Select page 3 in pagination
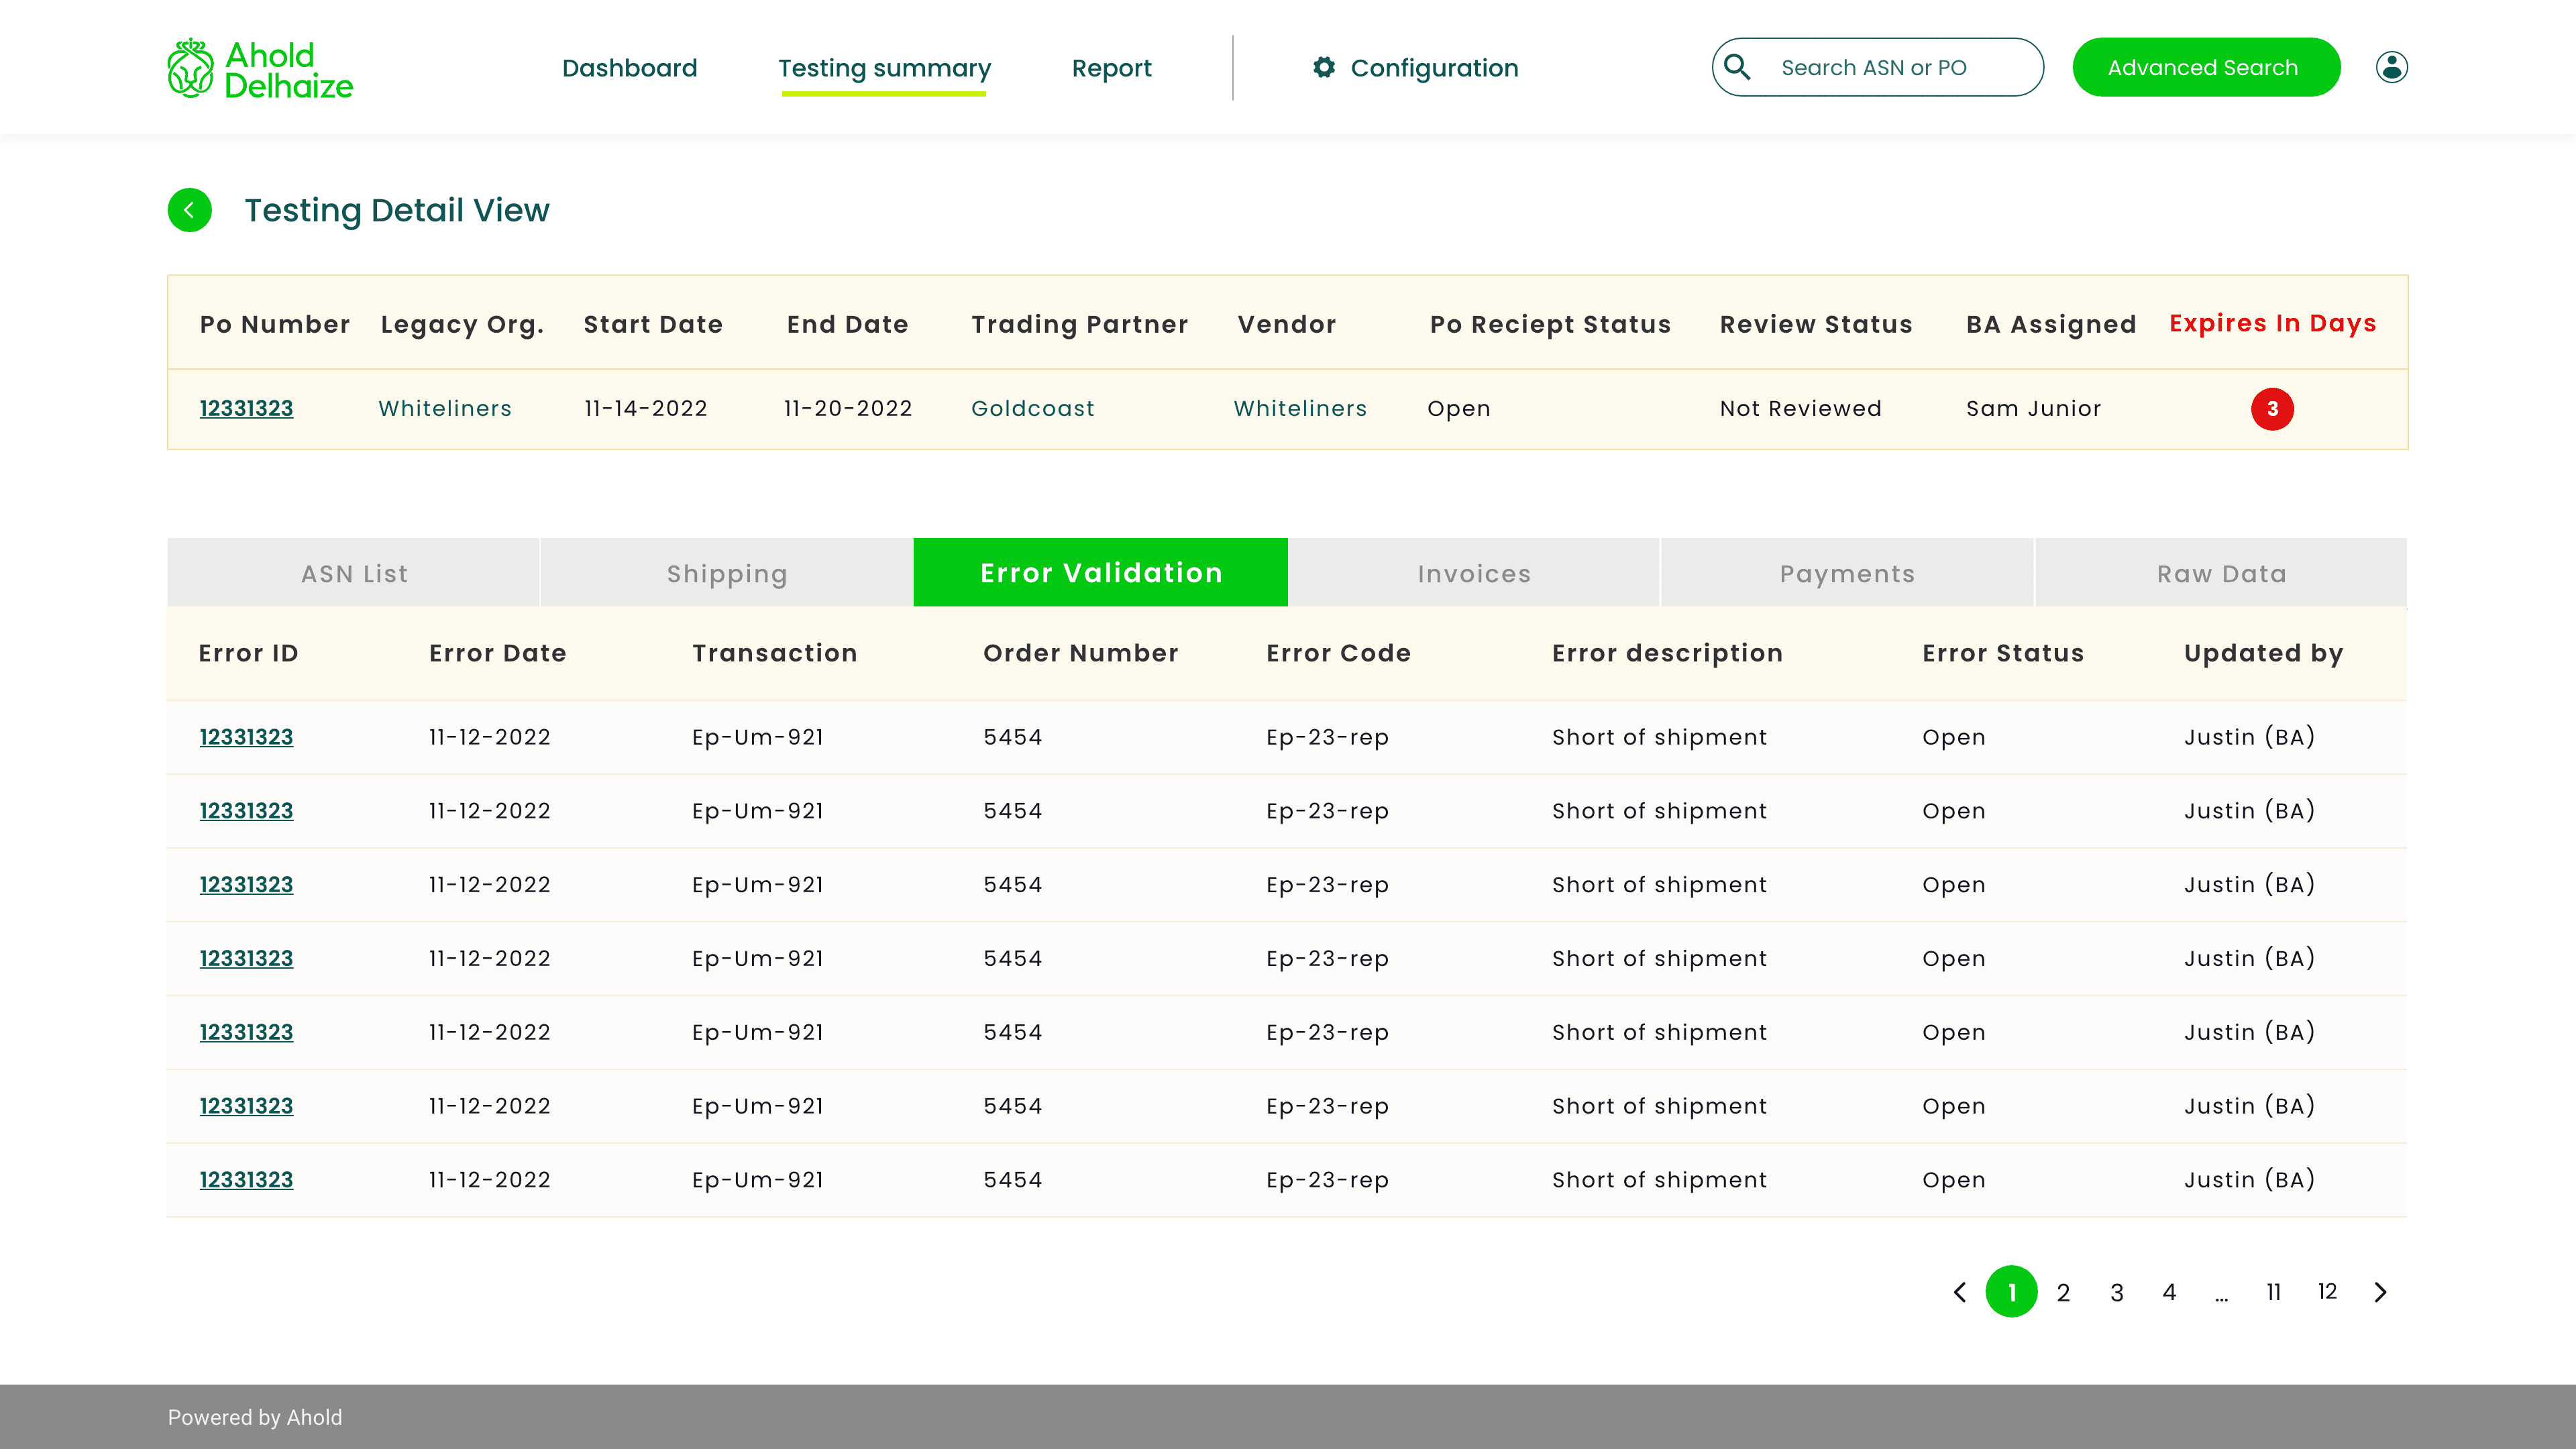2576x1449 pixels. [x=2116, y=1292]
